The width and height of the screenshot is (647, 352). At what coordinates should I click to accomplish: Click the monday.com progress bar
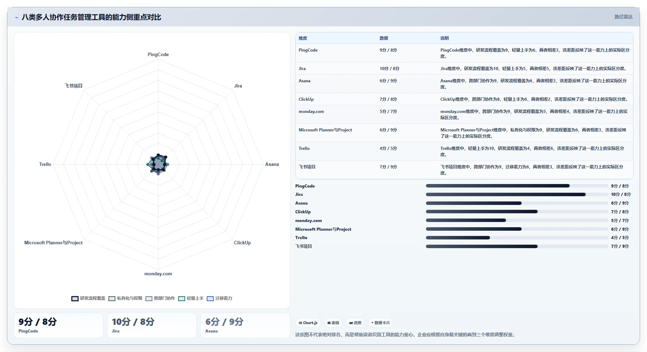pos(517,221)
